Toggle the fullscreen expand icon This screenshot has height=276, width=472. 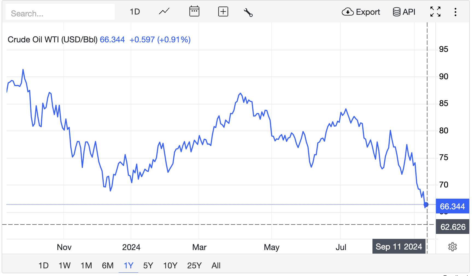click(435, 12)
